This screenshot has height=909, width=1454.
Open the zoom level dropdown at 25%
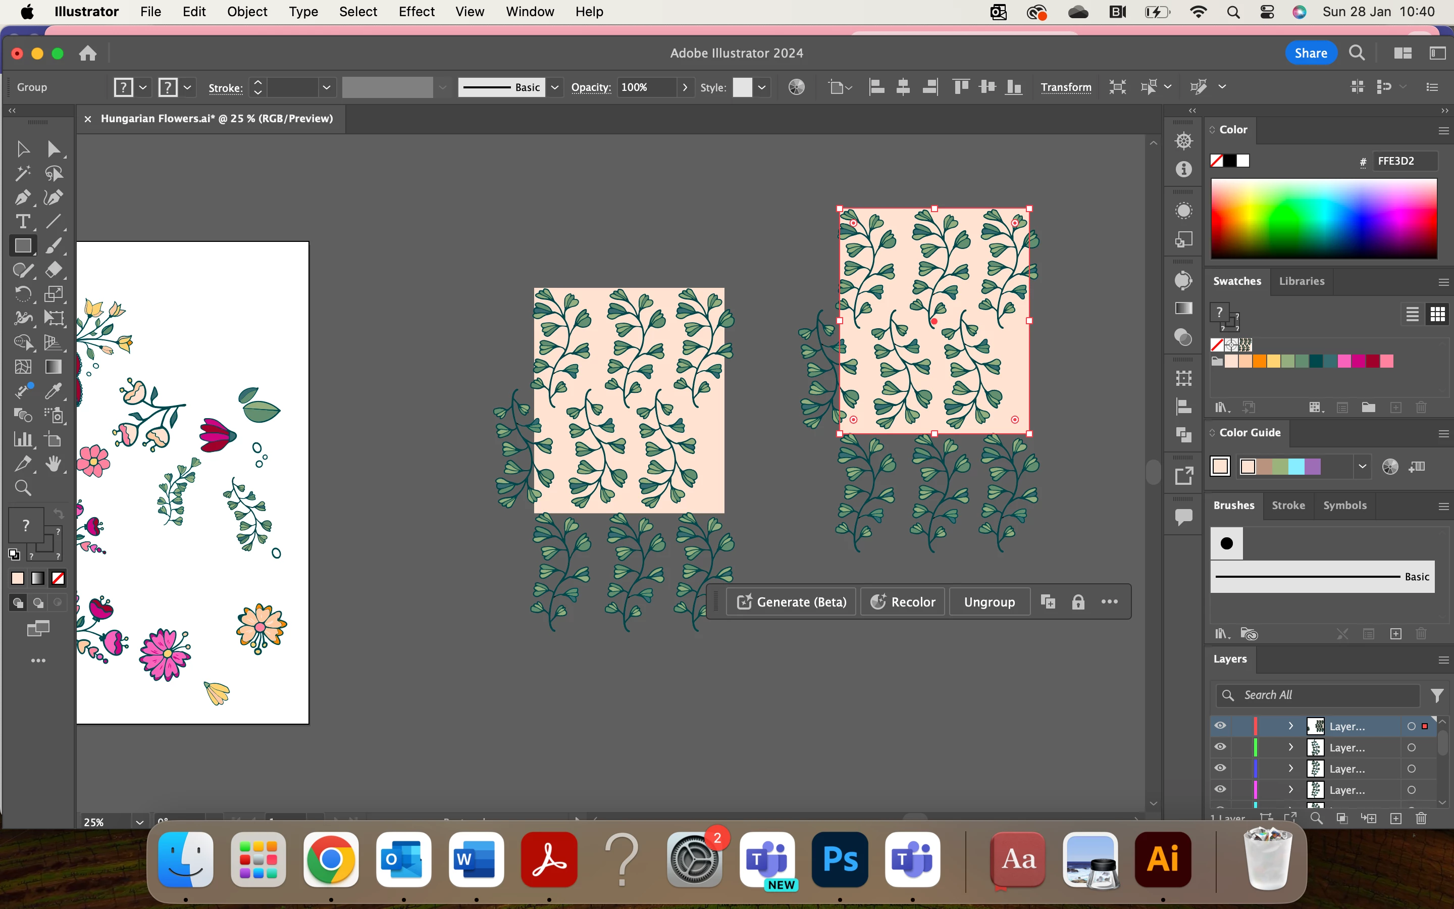(x=139, y=822)
